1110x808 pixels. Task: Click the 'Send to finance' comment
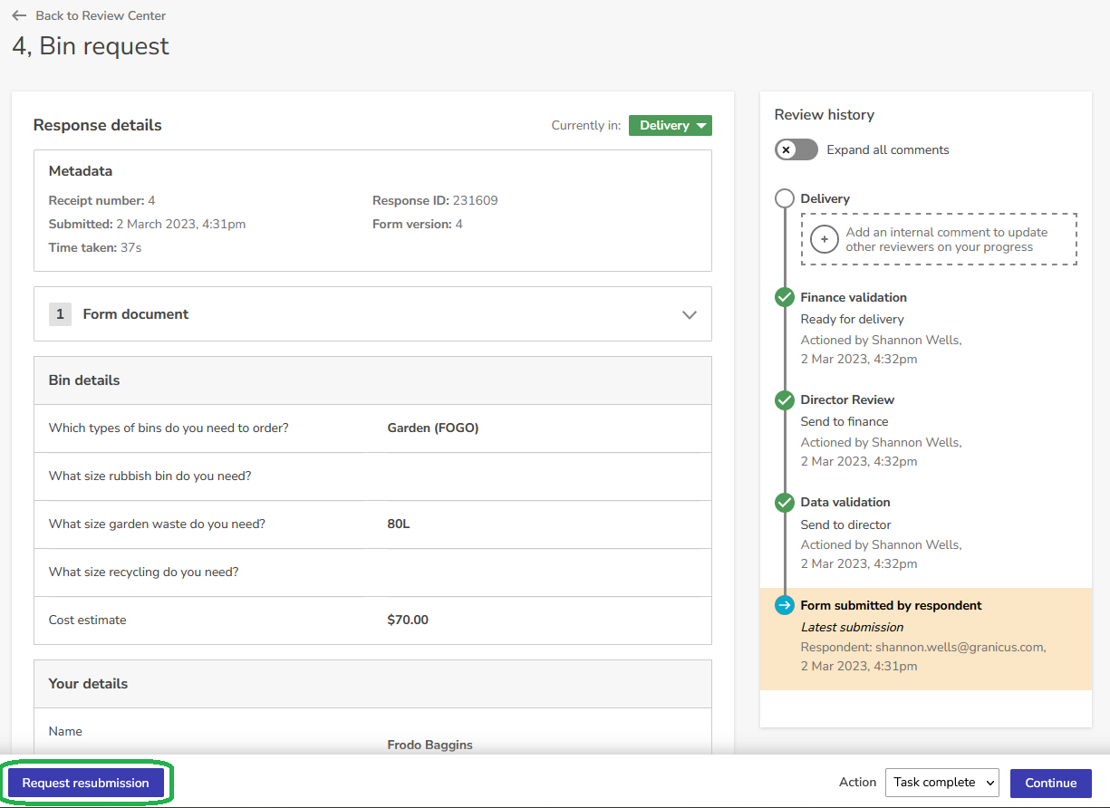845,421
